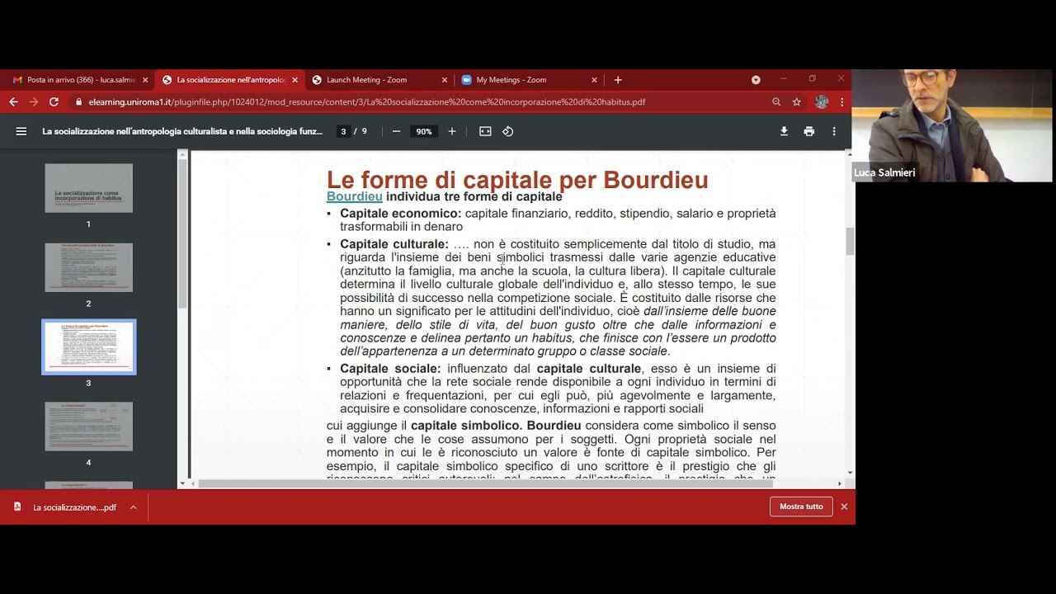Click the bold text Capitale economico:

(x=401, y=213)
